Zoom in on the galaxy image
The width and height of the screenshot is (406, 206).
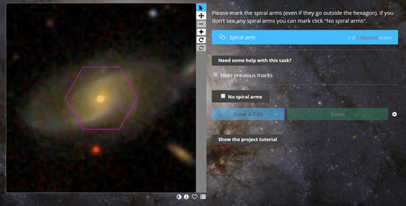pyautogui.click(x=201, y=31)
